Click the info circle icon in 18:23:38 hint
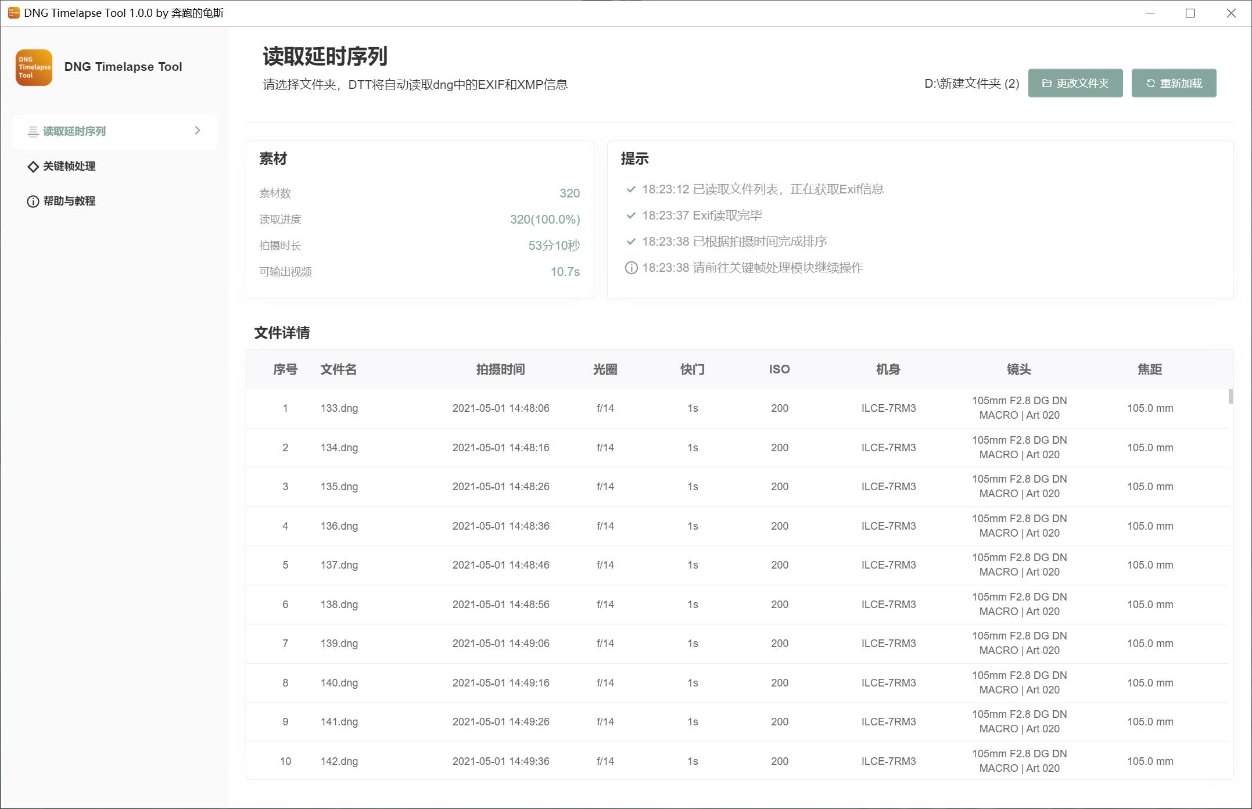This screenshot has width=1252, height=809. (x=631, y=268)
